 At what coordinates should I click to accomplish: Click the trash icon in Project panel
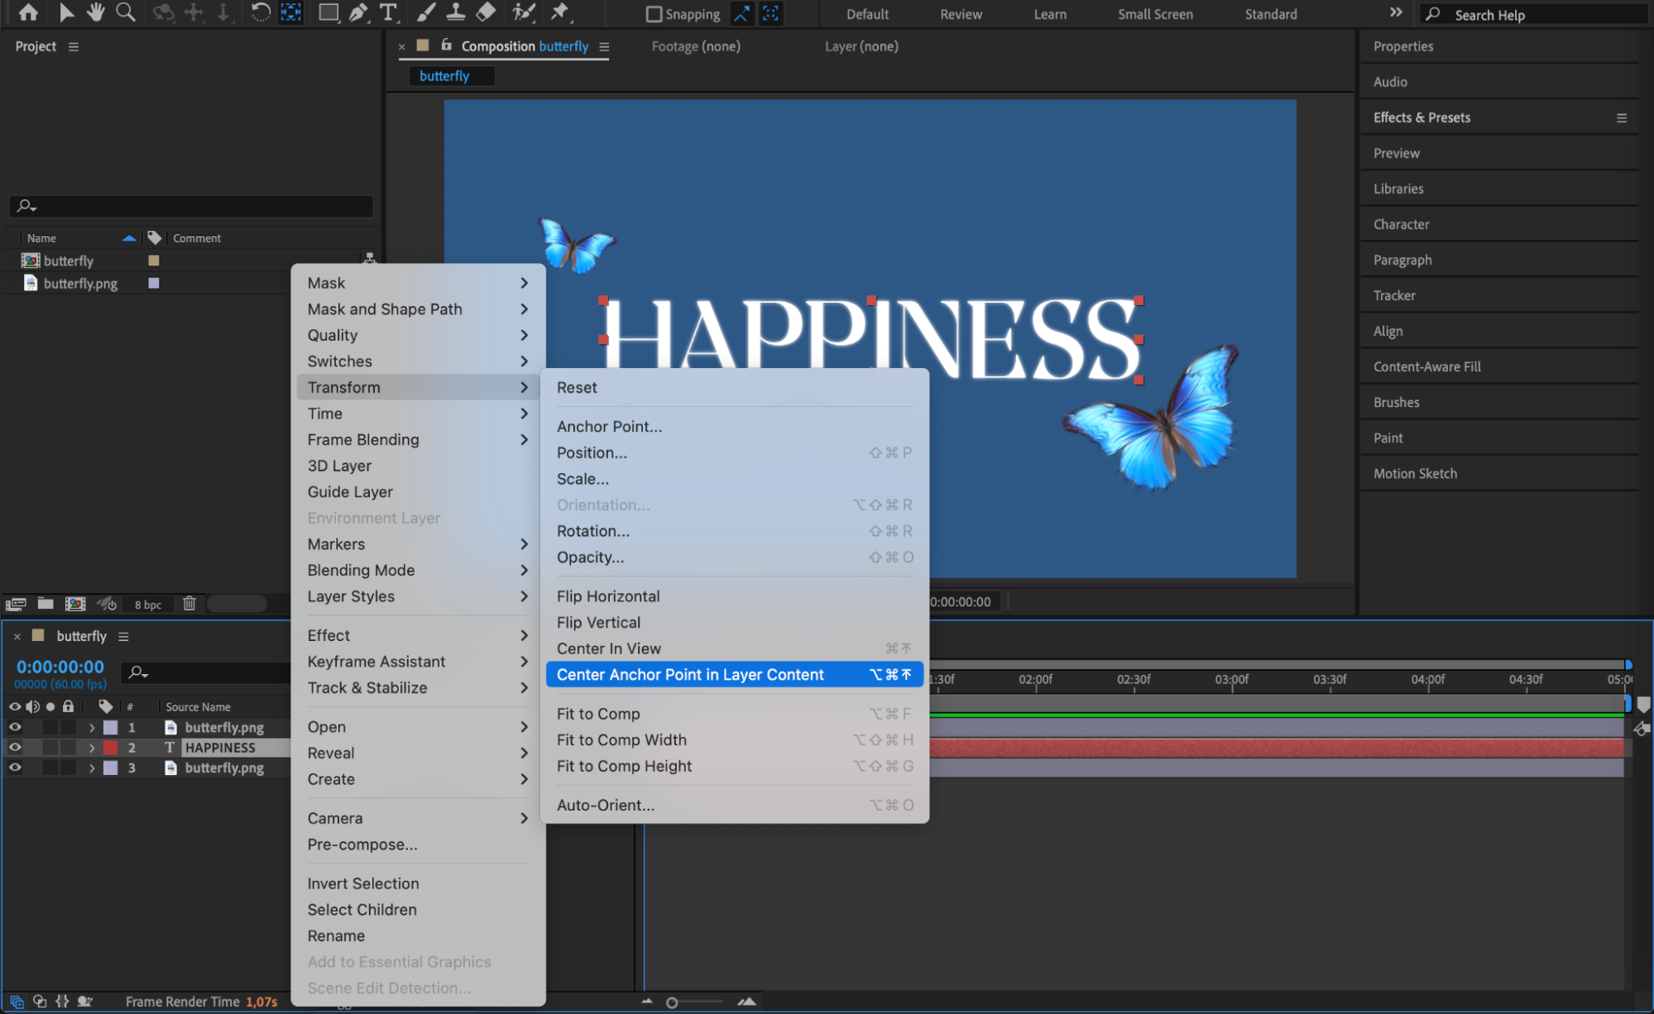[x=189, y=604]
